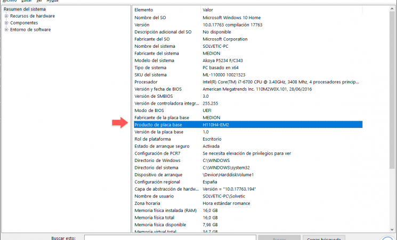Screen dimensions: 397x240
Task: Select the Fabricante del sistema row
Action: coord(248,53)
